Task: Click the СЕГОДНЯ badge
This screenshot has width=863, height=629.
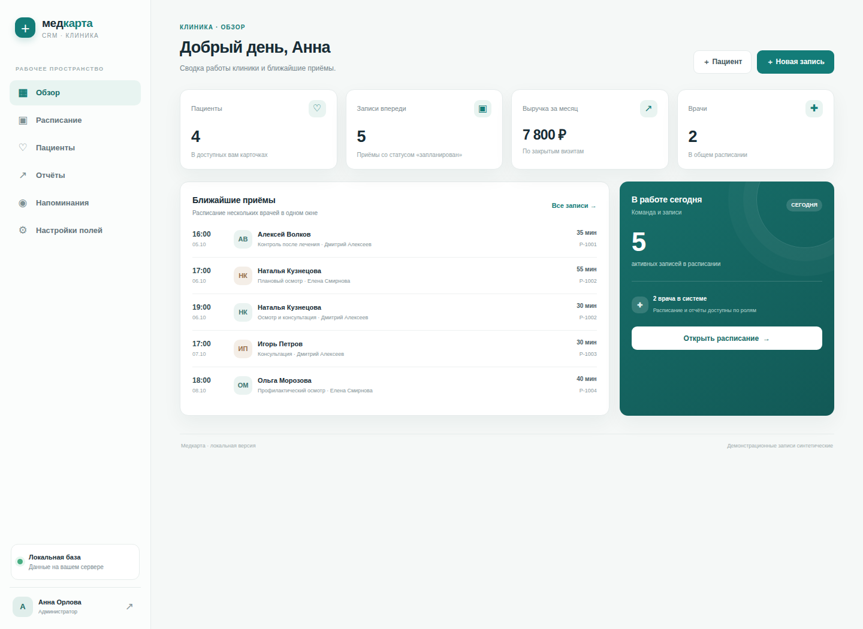Action: pyautogui.click(x=804, y=205)
